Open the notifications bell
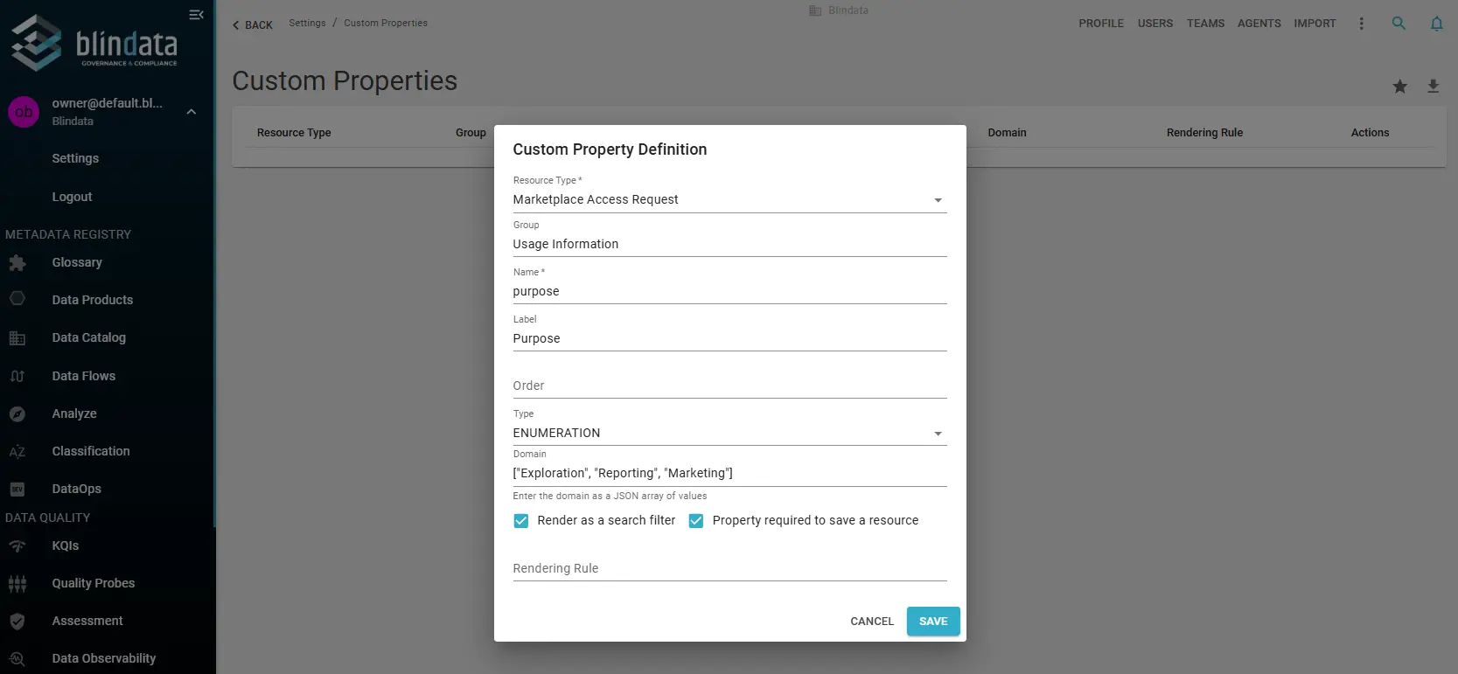The height and width of the screenshot is (674, 1458). tap(1436, 24)
